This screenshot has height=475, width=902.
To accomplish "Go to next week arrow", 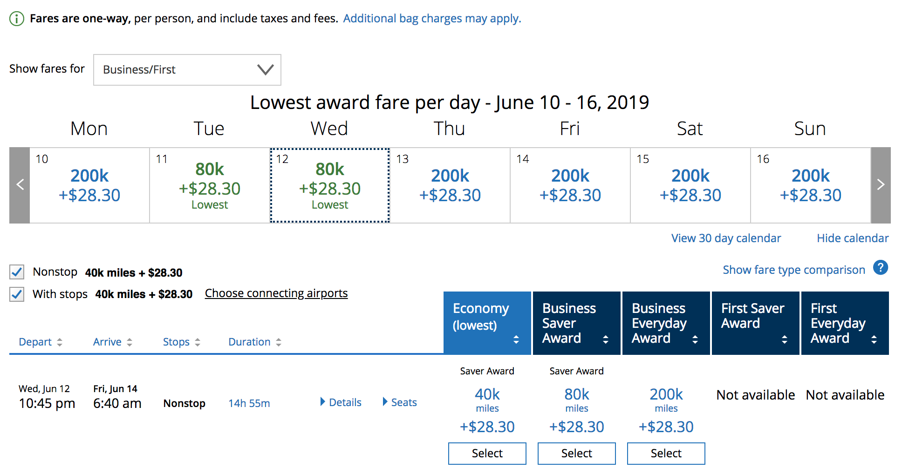I will pyautogui.click(x=880, y=185).
